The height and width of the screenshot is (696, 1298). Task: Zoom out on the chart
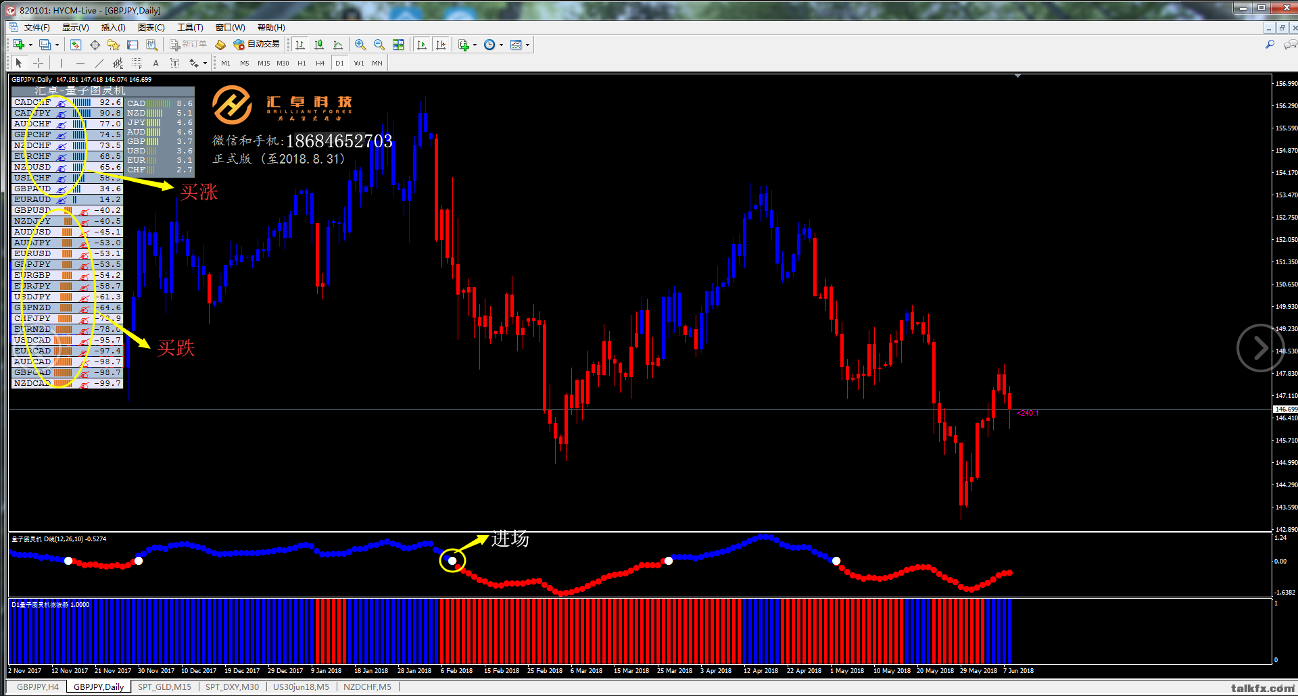[379, 45]
